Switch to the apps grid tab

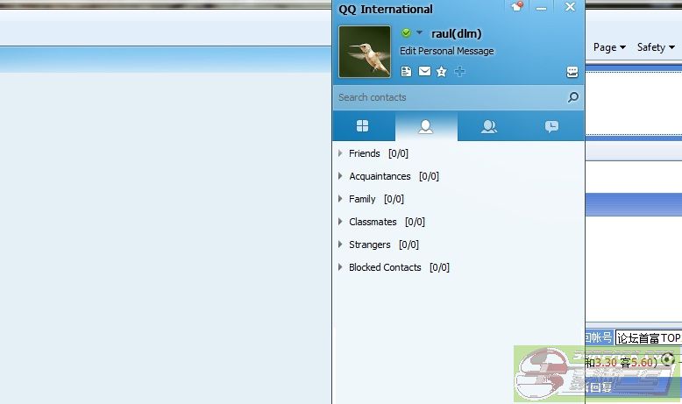362,126
